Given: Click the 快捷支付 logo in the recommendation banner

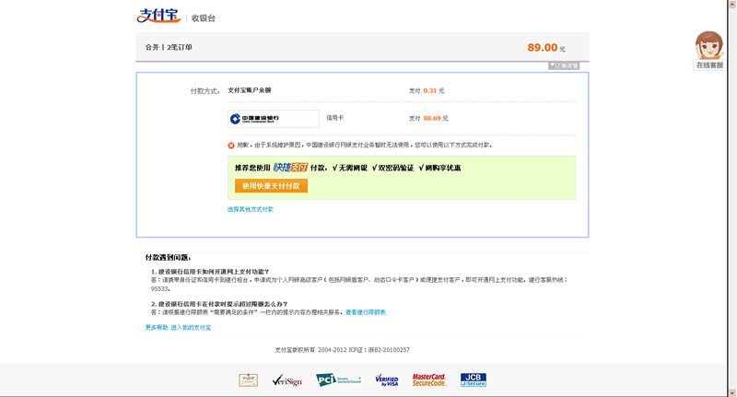Looking at the screenshot, I should pos(290,168).
